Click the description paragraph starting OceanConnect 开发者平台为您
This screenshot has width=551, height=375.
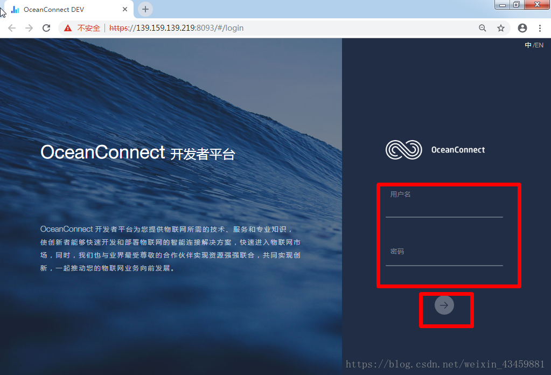(170, 248)
